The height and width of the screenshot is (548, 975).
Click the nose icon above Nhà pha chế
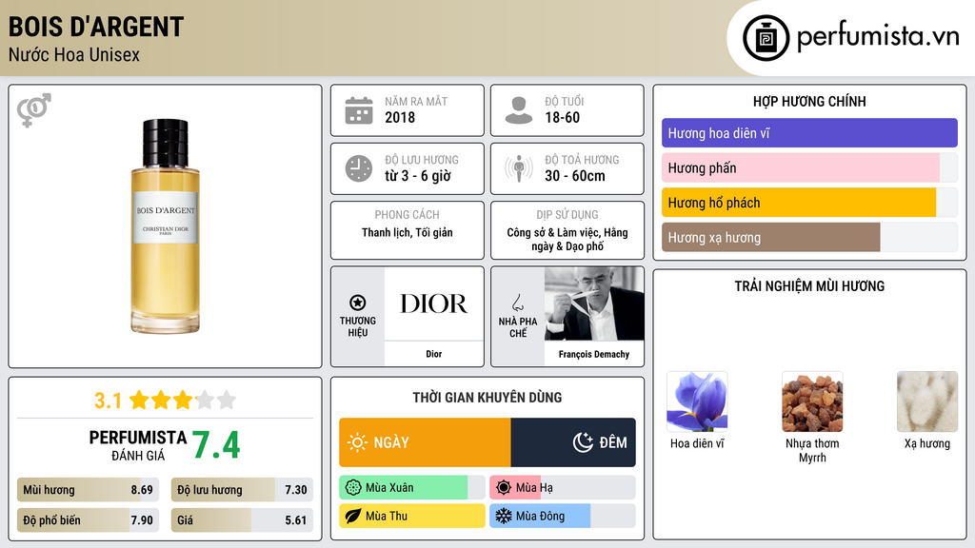[x=517, y=303]
